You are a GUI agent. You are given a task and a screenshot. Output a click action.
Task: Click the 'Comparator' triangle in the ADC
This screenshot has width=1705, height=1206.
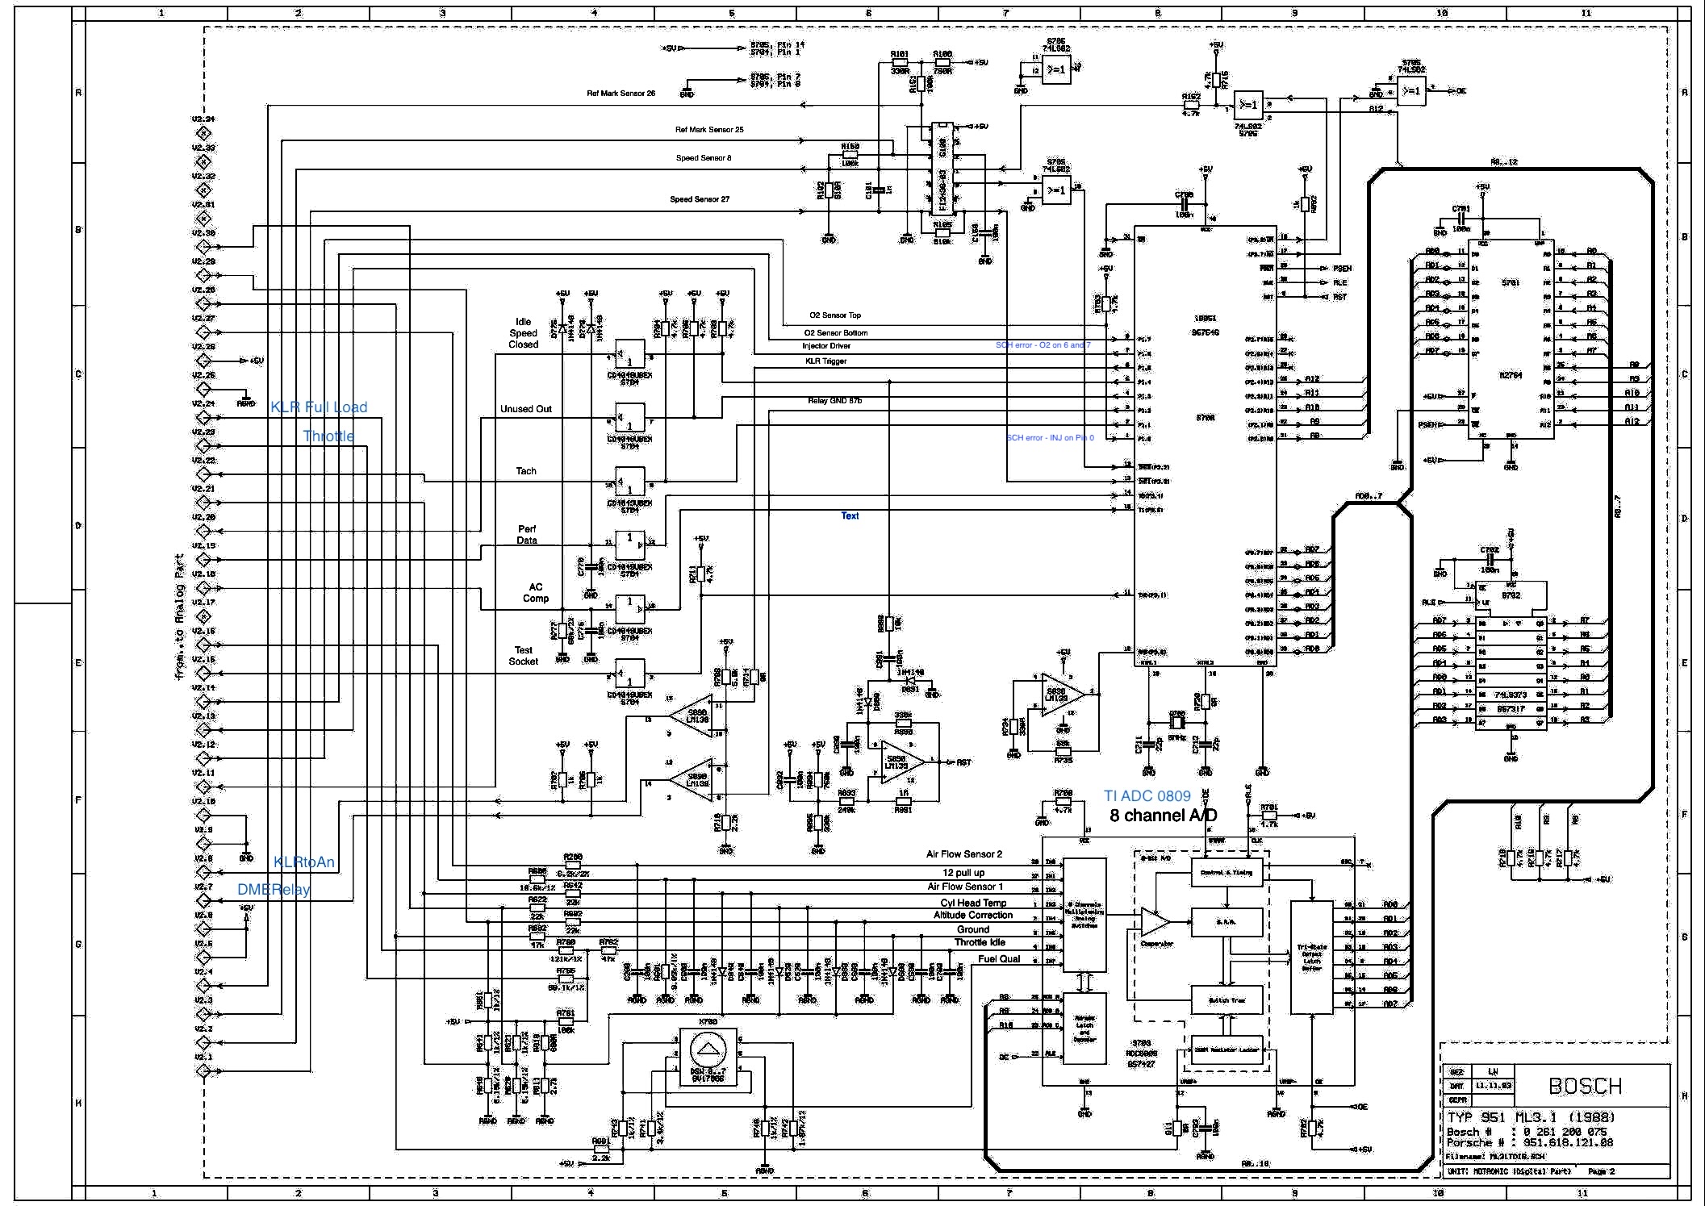click(1155, 922)
